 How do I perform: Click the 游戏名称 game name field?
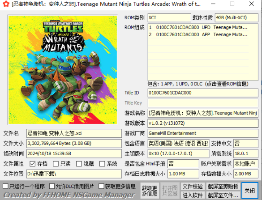tap(203, 113)
